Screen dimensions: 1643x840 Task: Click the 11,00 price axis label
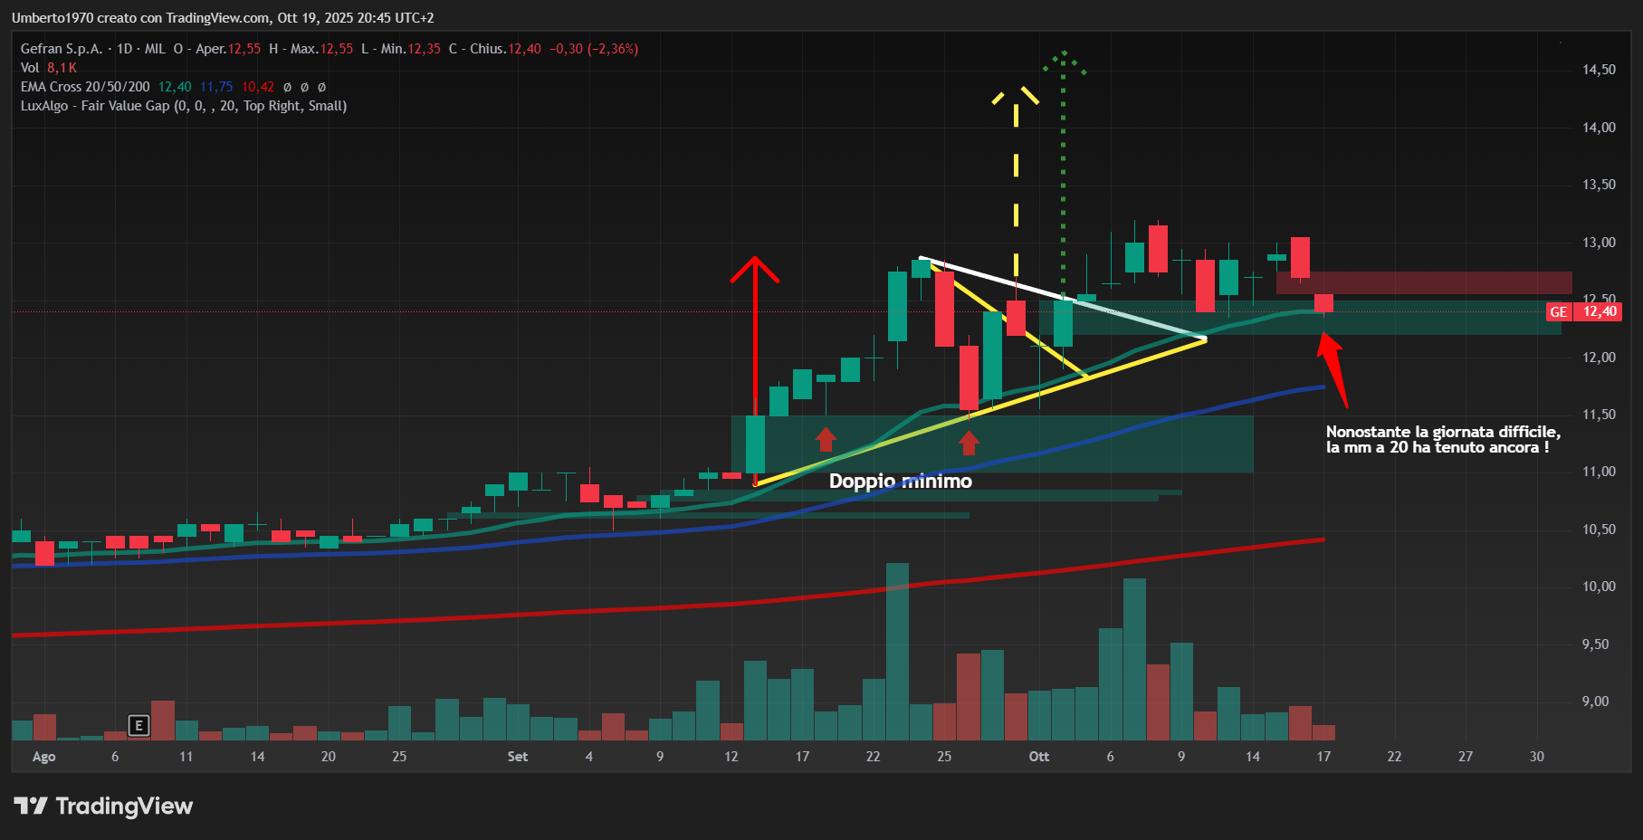pos(1599,472)
